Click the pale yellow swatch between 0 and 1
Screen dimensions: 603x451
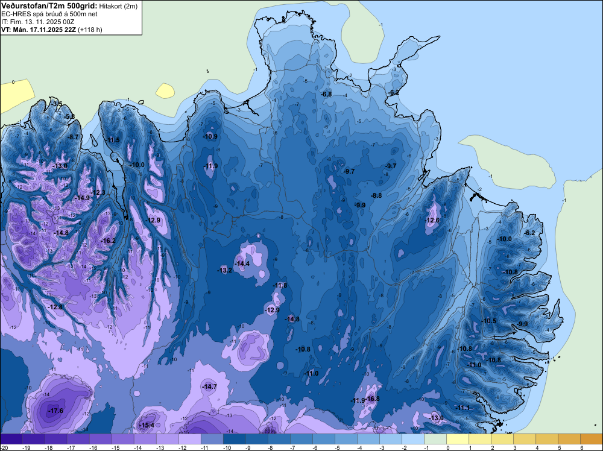click(x=458, y=439)
